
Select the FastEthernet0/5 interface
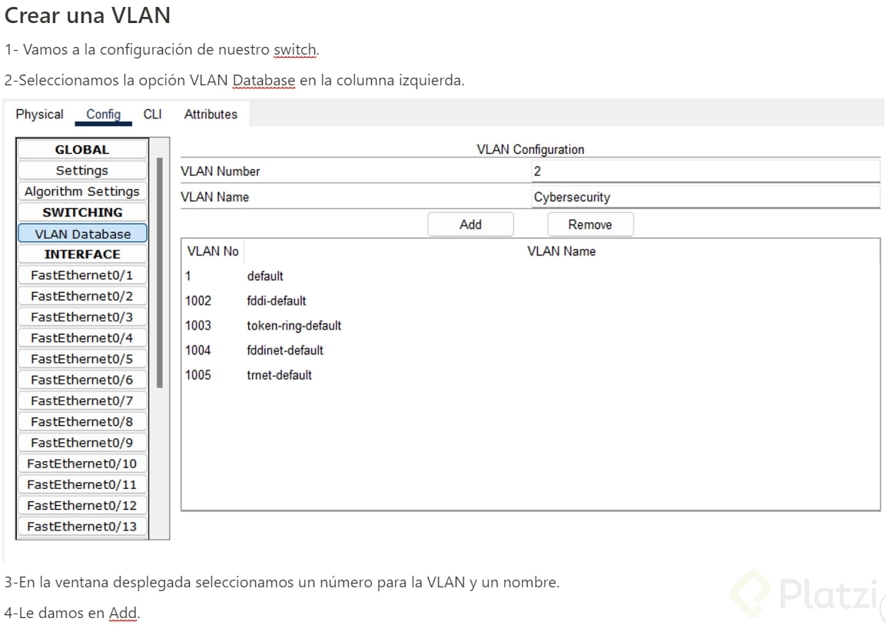(x=81, y=358)
